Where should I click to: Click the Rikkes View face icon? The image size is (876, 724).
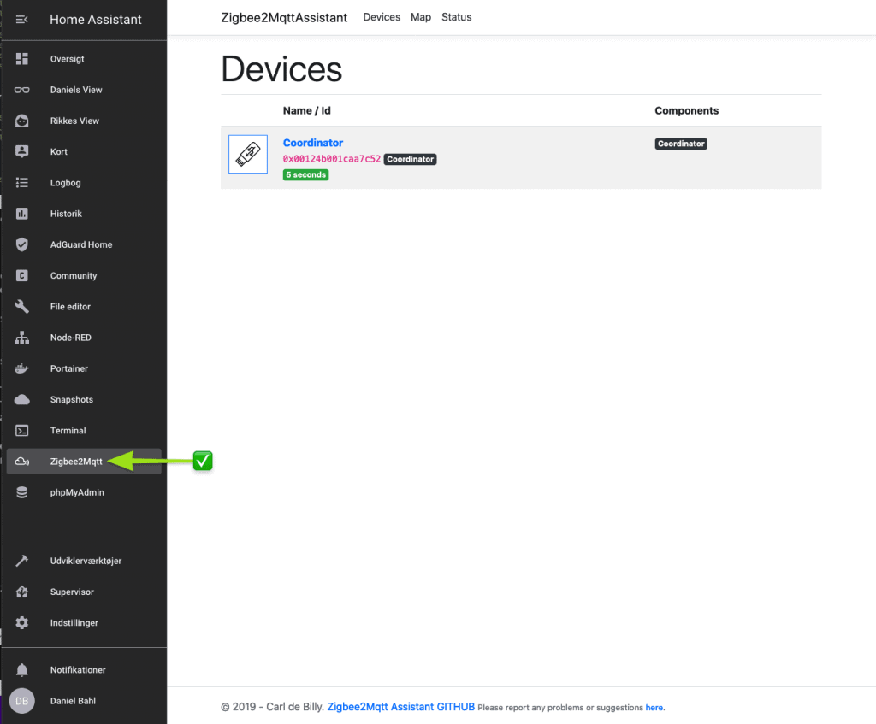coord(21,121)
